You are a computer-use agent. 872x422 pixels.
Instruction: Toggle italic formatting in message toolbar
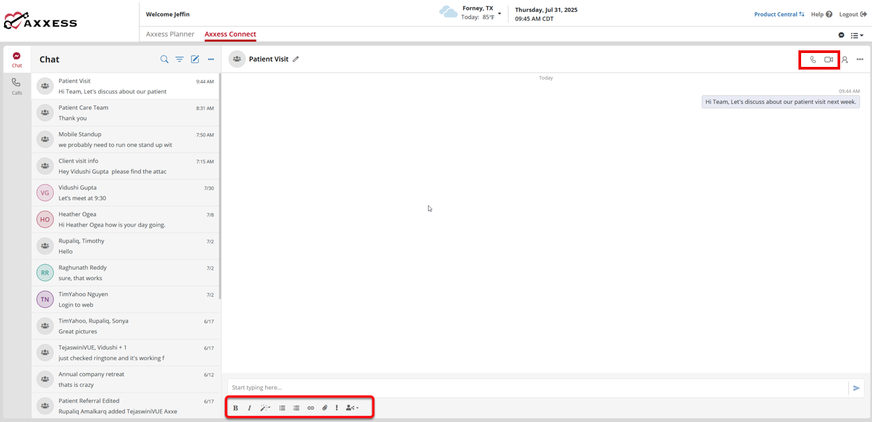click(249, 408)
